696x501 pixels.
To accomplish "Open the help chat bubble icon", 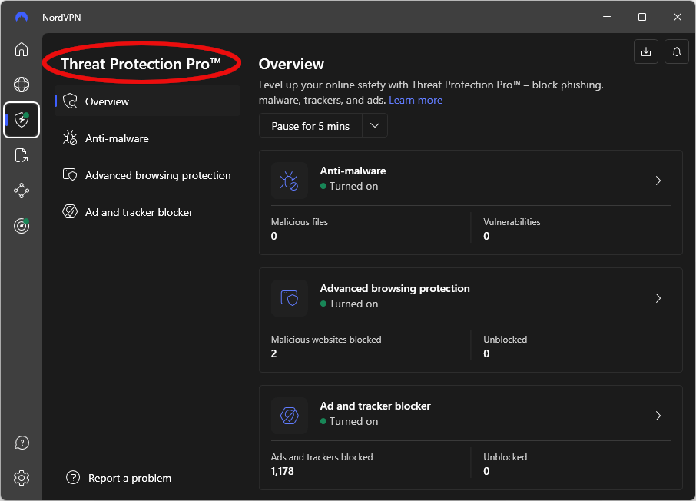I will click(x=22, y=443).
